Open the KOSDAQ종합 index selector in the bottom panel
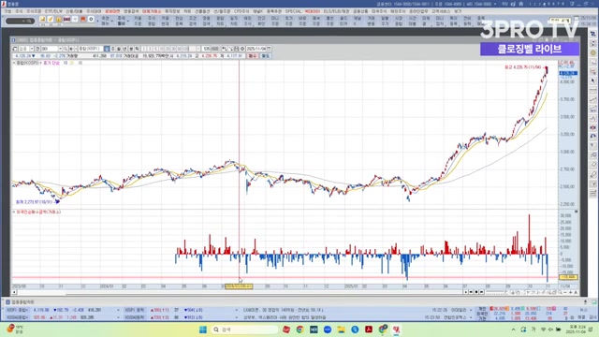The height and width of the screenshot is (337, 599). tap(19, 317)
